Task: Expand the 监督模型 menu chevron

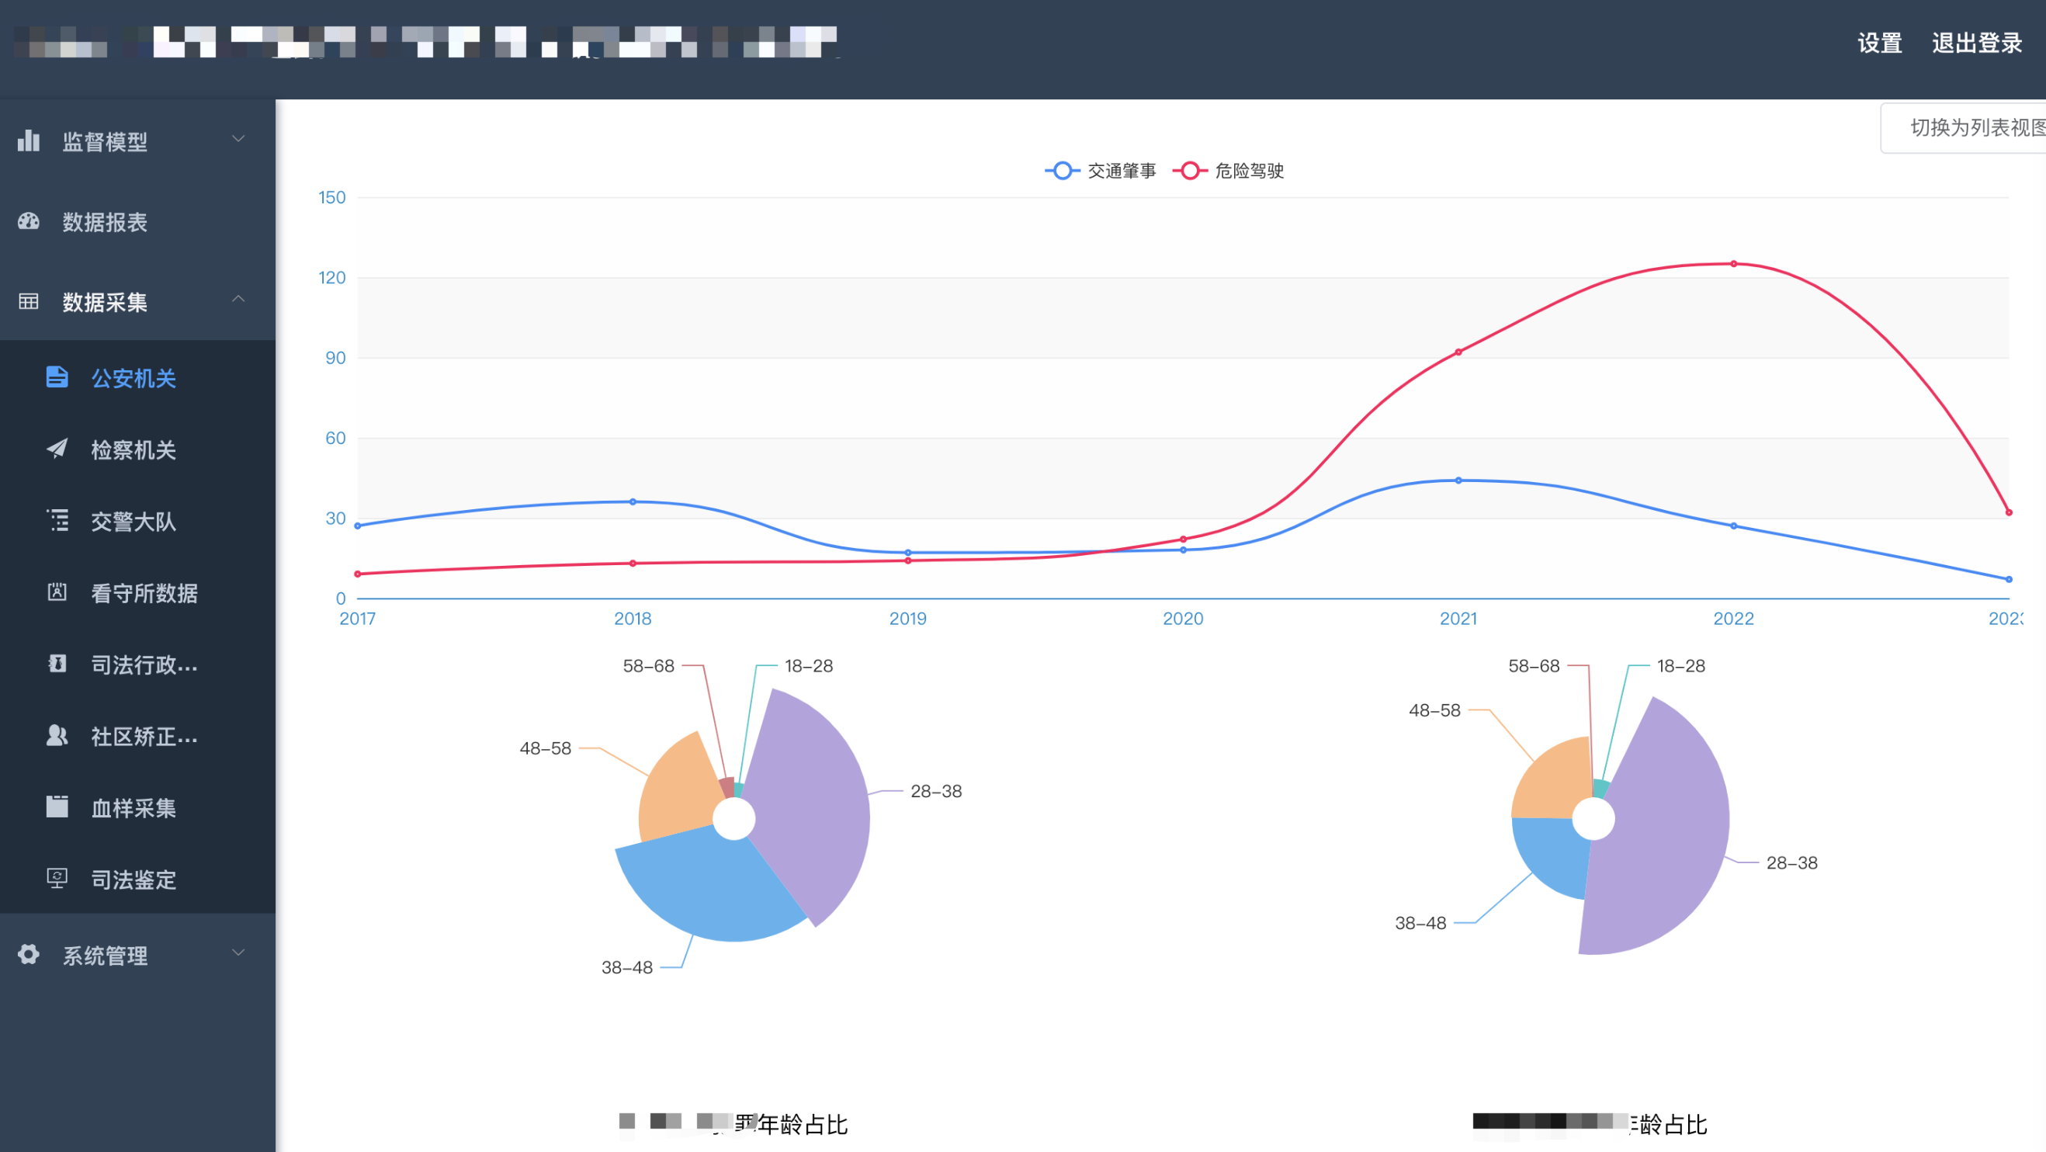Action: (238, 139)
